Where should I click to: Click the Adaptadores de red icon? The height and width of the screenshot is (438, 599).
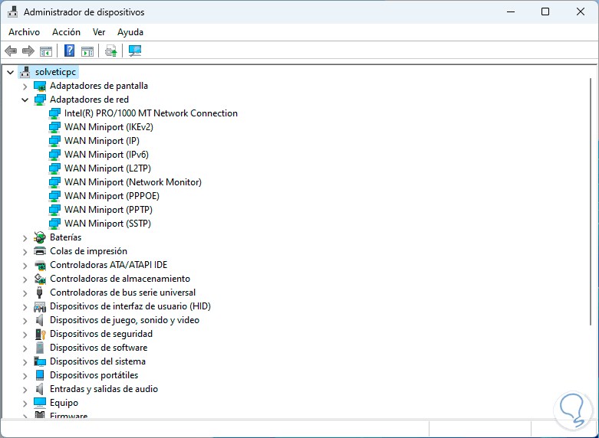click(x=40, y=100)
